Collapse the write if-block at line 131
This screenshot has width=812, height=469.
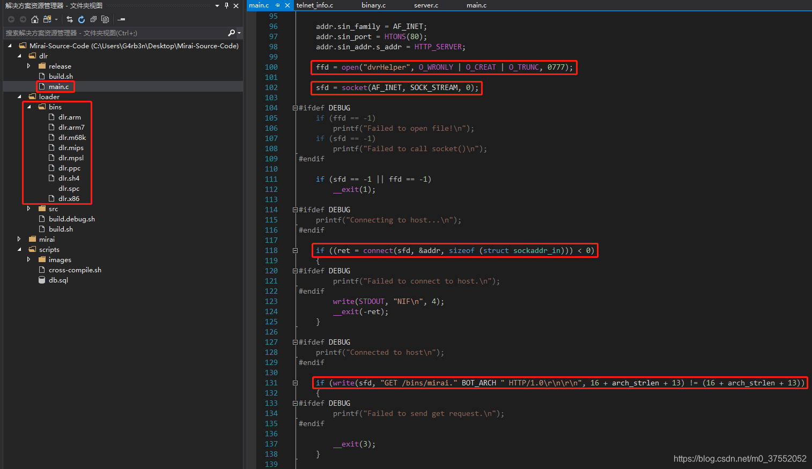[x=295, y=383]
